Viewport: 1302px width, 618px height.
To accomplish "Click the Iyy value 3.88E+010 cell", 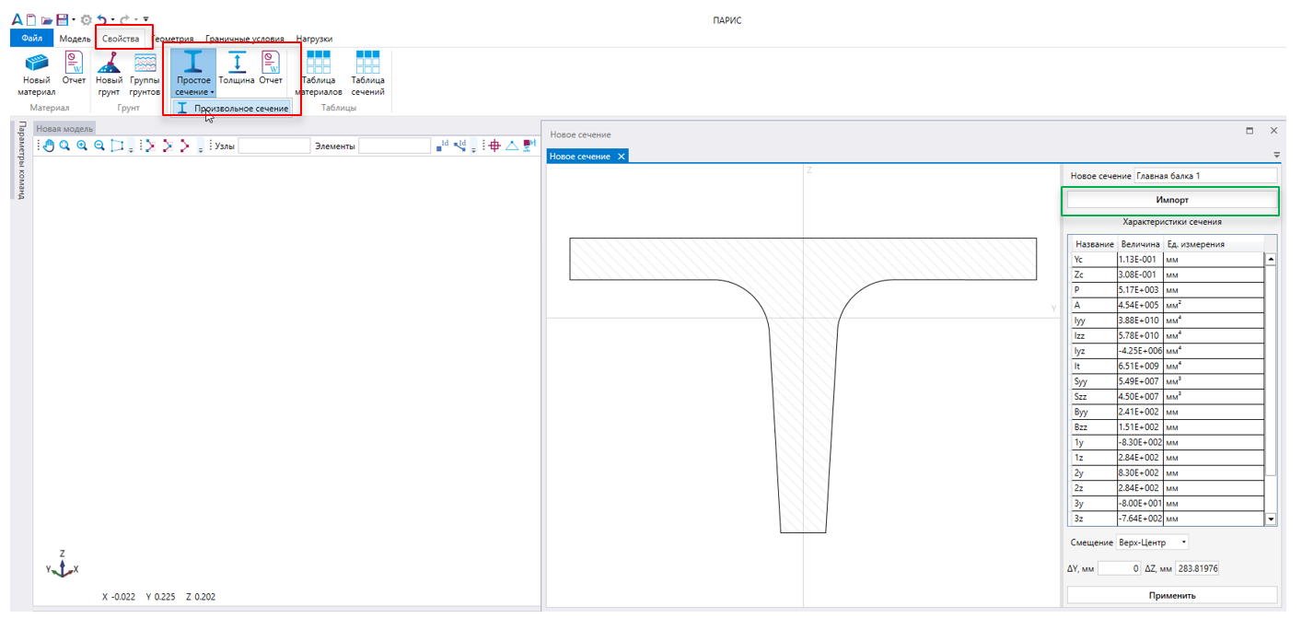I will (x=1140, y=320).
